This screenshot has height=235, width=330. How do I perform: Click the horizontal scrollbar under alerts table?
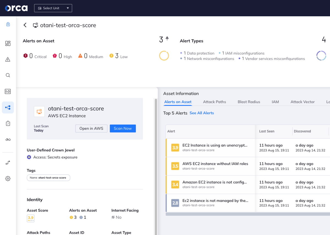coord(248,214)
